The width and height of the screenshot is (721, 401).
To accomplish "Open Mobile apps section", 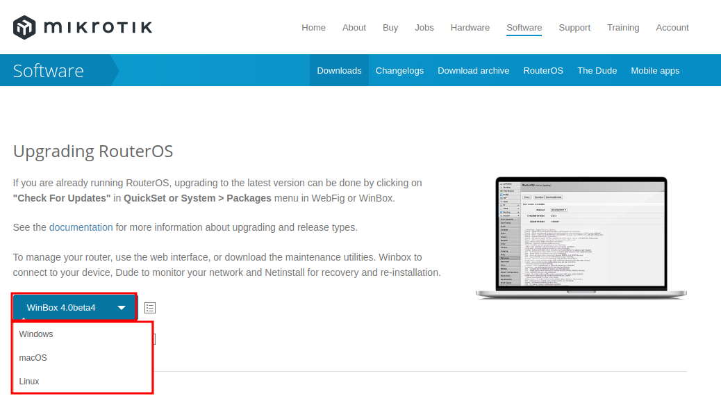I will pos(655,70).
